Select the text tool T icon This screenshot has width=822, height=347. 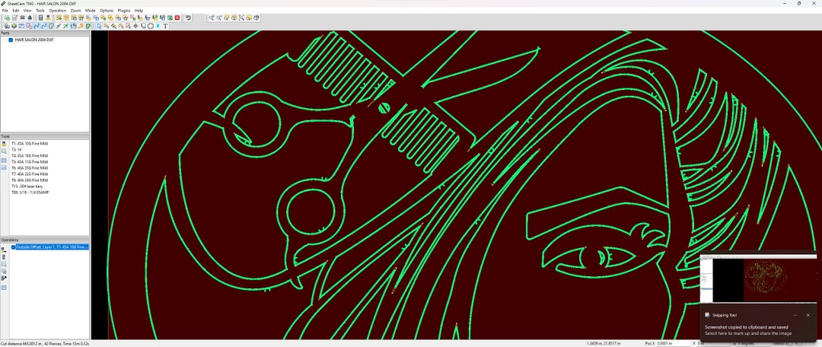(x=165, y=26)
